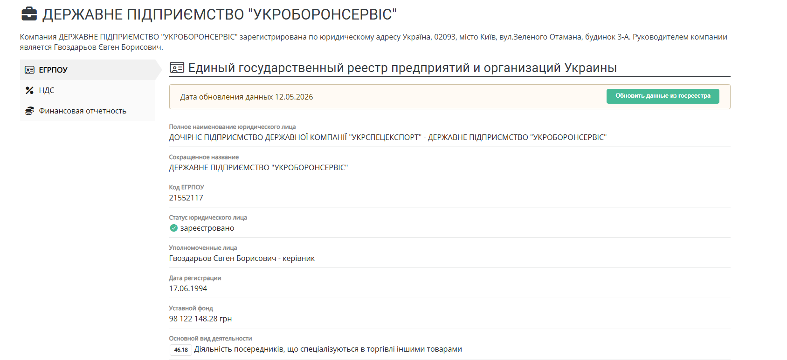
Task: Click the Сокращенное название label
Action: point(204,157)
